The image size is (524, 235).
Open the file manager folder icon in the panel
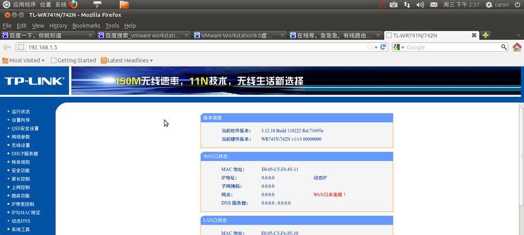(x=124, y=4)
